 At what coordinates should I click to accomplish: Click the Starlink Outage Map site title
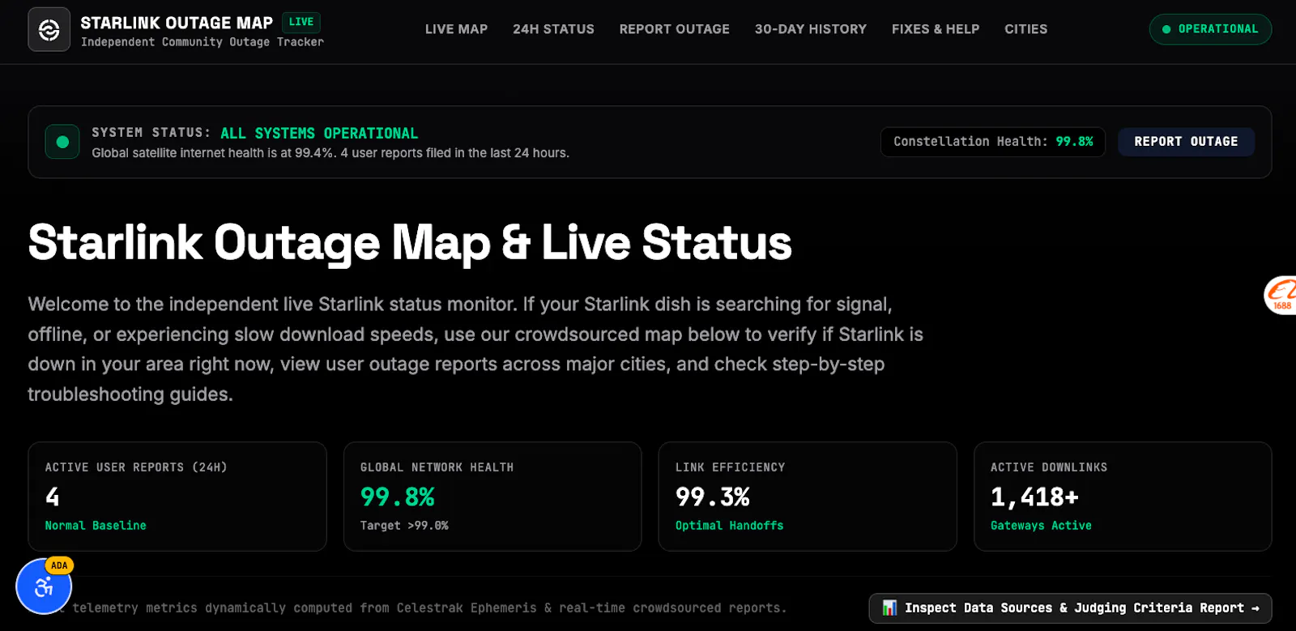click(177, 23)
